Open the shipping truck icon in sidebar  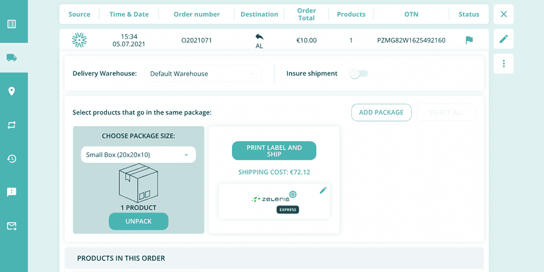tap(12, 58)
